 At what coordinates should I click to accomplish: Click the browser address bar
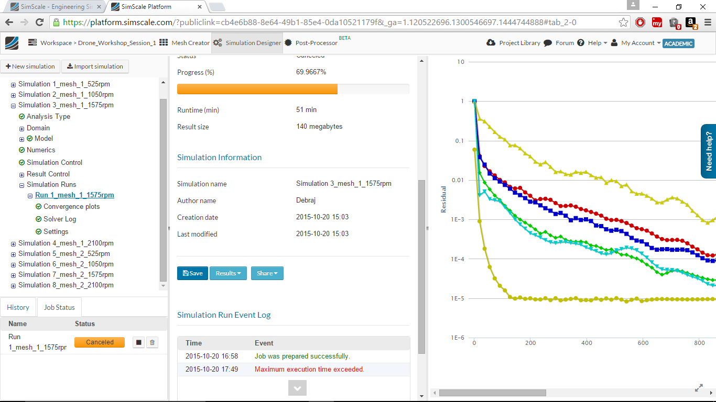tap(335, 23)
